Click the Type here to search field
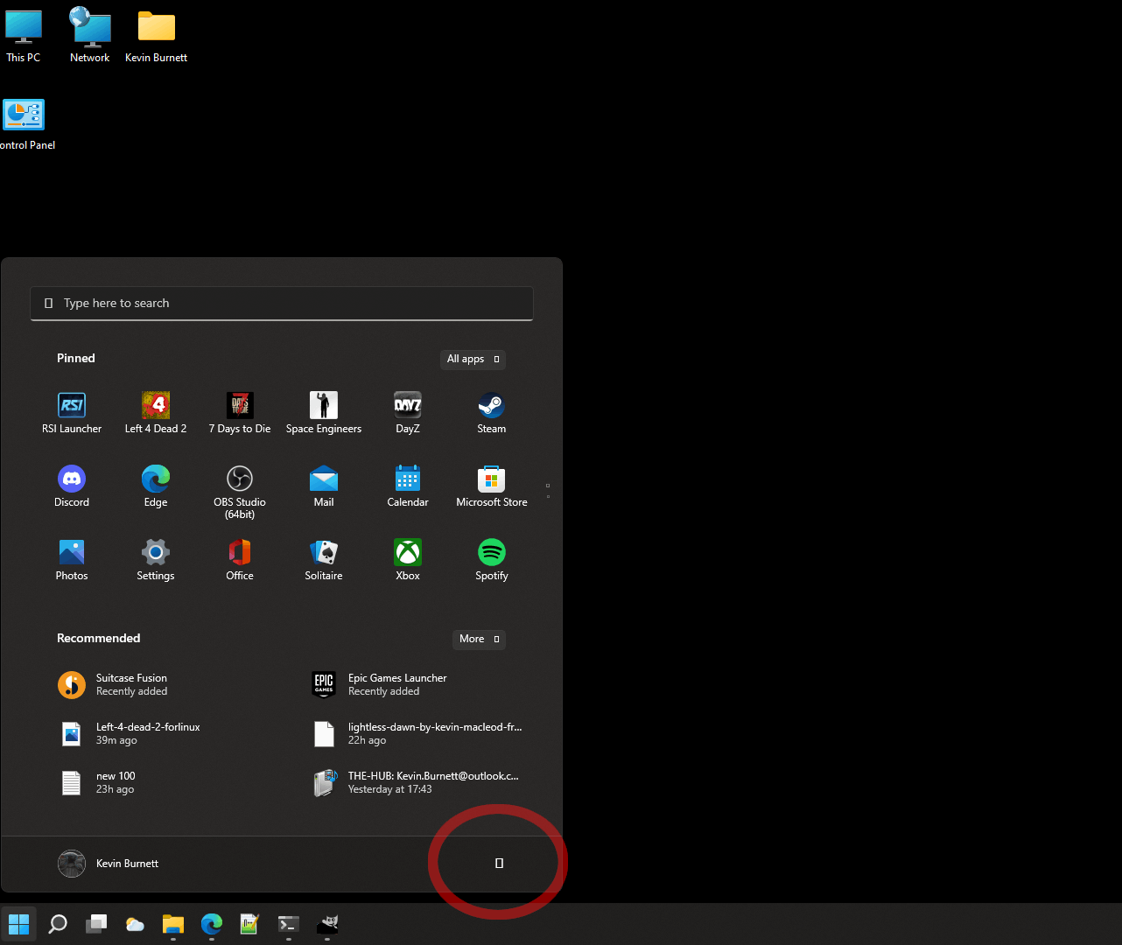Screen dimensions: 1122x945 point(281,303)
